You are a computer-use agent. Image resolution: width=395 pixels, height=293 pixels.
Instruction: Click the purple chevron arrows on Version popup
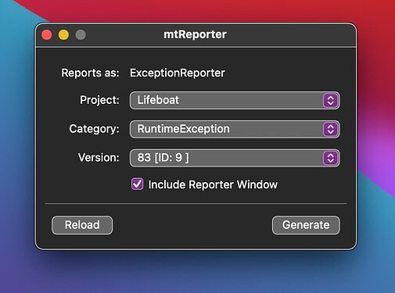[331, 158]
